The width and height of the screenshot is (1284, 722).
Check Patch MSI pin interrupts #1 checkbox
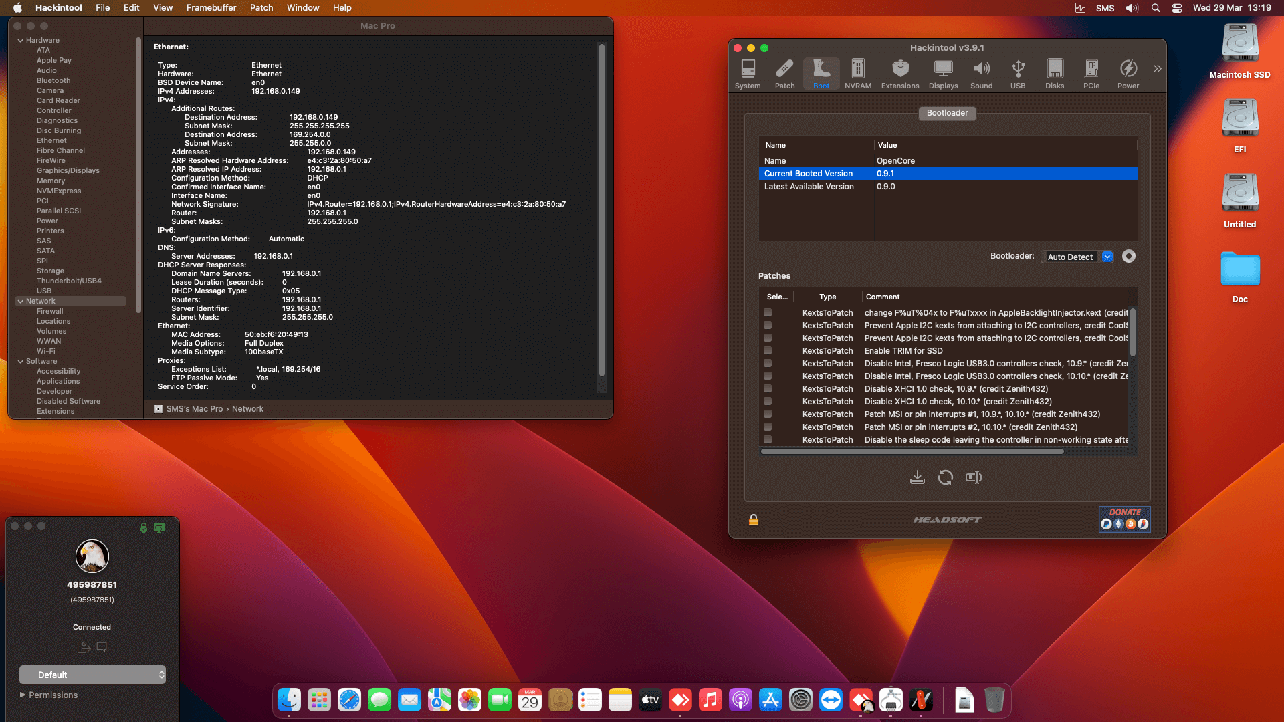(768, 414)
